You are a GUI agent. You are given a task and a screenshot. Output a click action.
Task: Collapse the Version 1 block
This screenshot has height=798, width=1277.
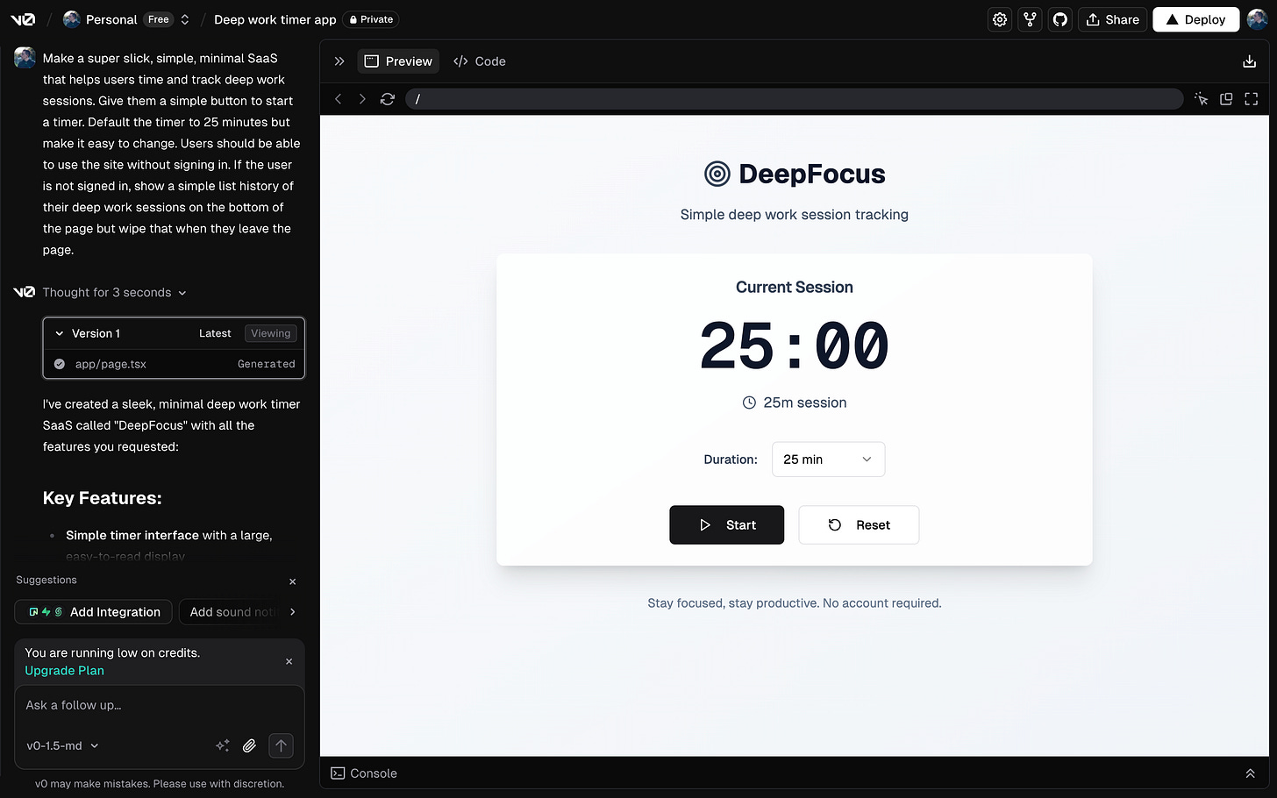click(x=60, y=333)
